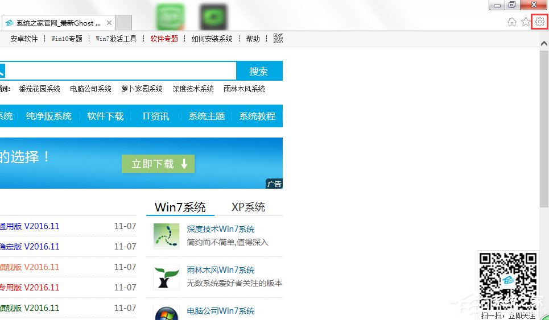Click the Favorites star icon
The width and height of the screenshot is (549, 320).
click(526, 22)
